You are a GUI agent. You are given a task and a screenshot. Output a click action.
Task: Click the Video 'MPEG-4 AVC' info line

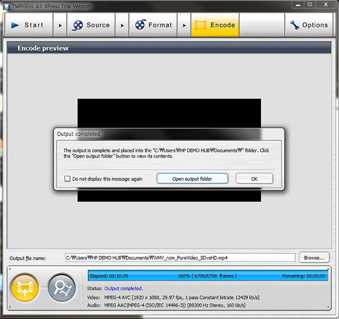181,298
